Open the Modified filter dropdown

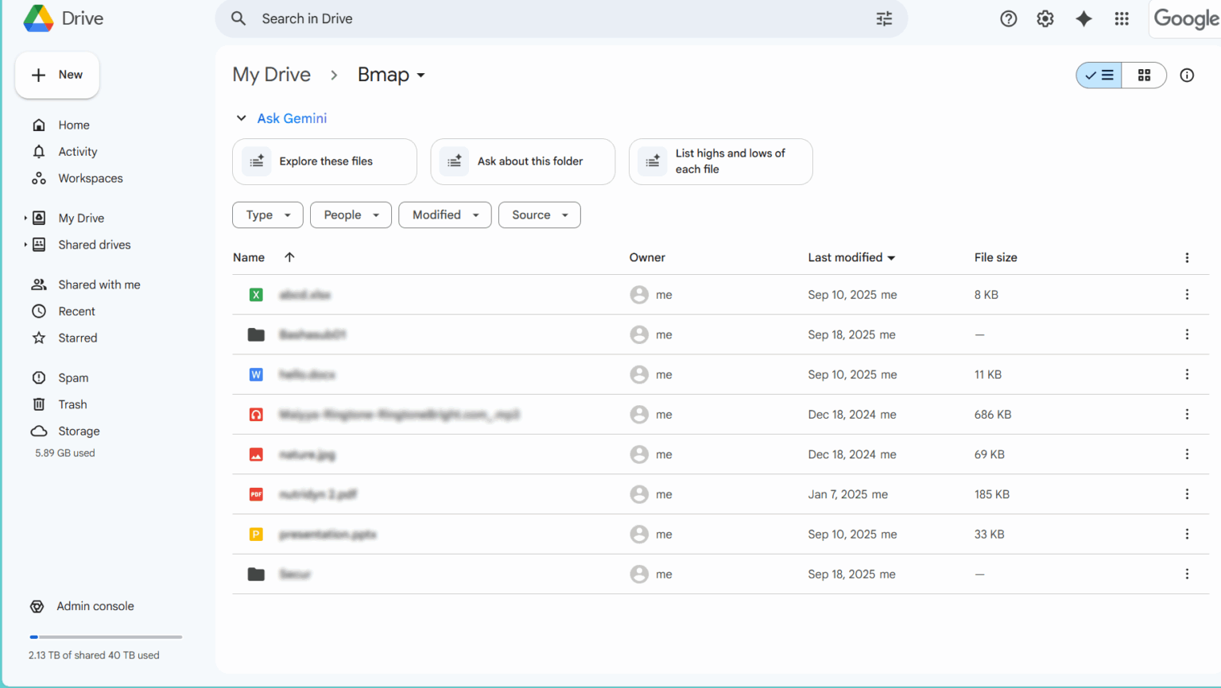(x=444, y=215)
